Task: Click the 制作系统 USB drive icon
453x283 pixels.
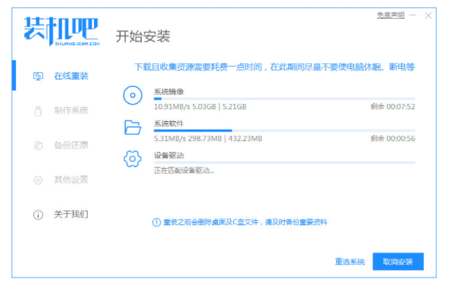Action: click(38, 111)
